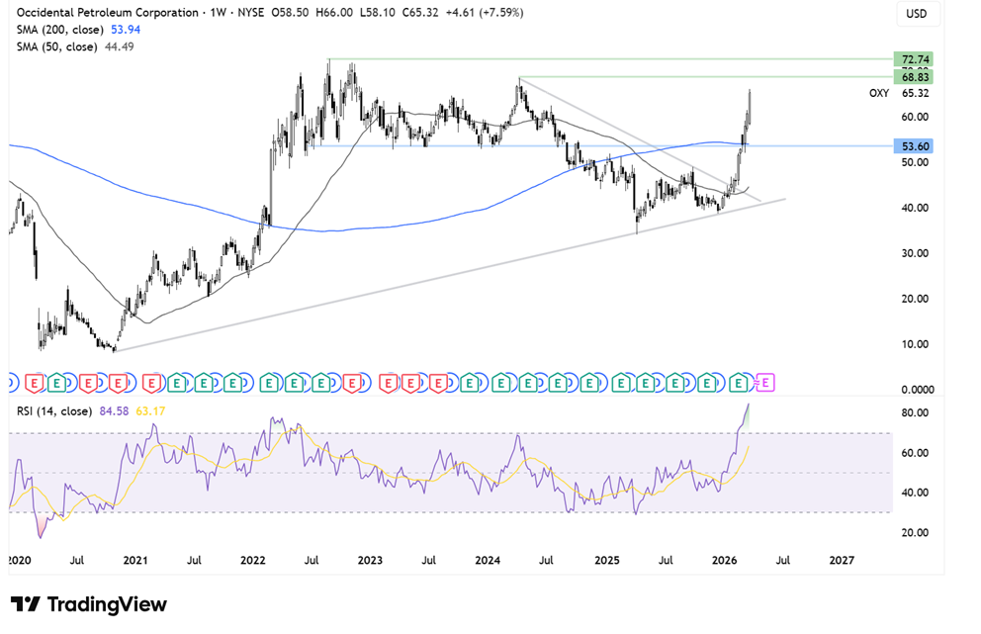Click the 2021 label on the time axis
Screen dimensions: 981x634
(135, 560)
